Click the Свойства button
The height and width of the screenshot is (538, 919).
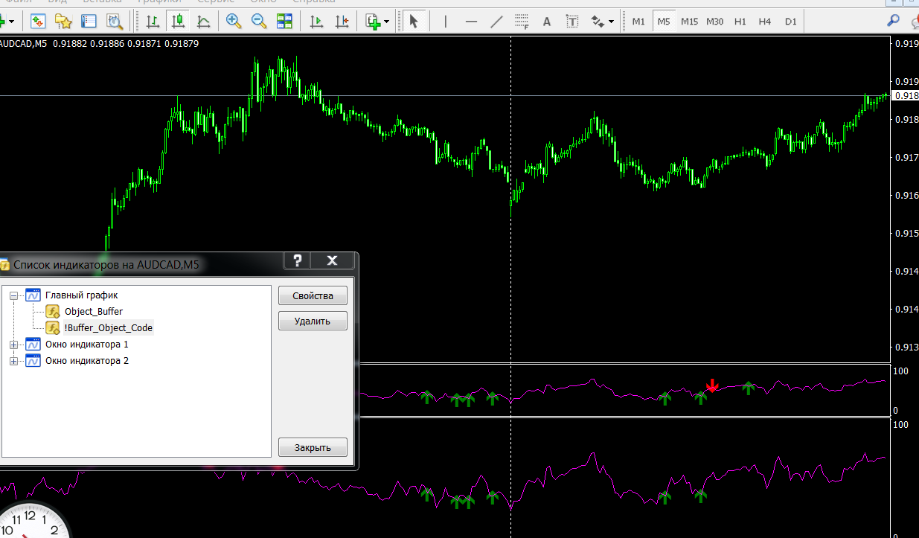pos(313,295)
